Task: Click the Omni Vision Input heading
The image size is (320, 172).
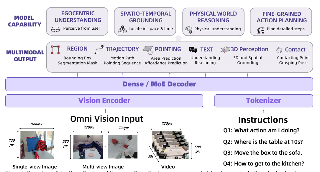Action: click(x=106, y=119)
